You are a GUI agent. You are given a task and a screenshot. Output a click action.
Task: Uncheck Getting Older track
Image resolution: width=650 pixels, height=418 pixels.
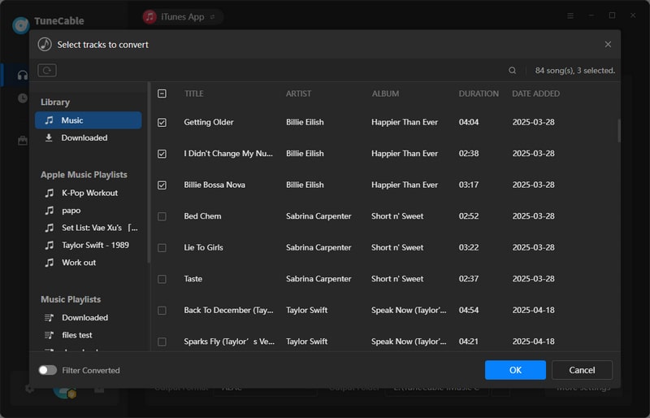162,123
